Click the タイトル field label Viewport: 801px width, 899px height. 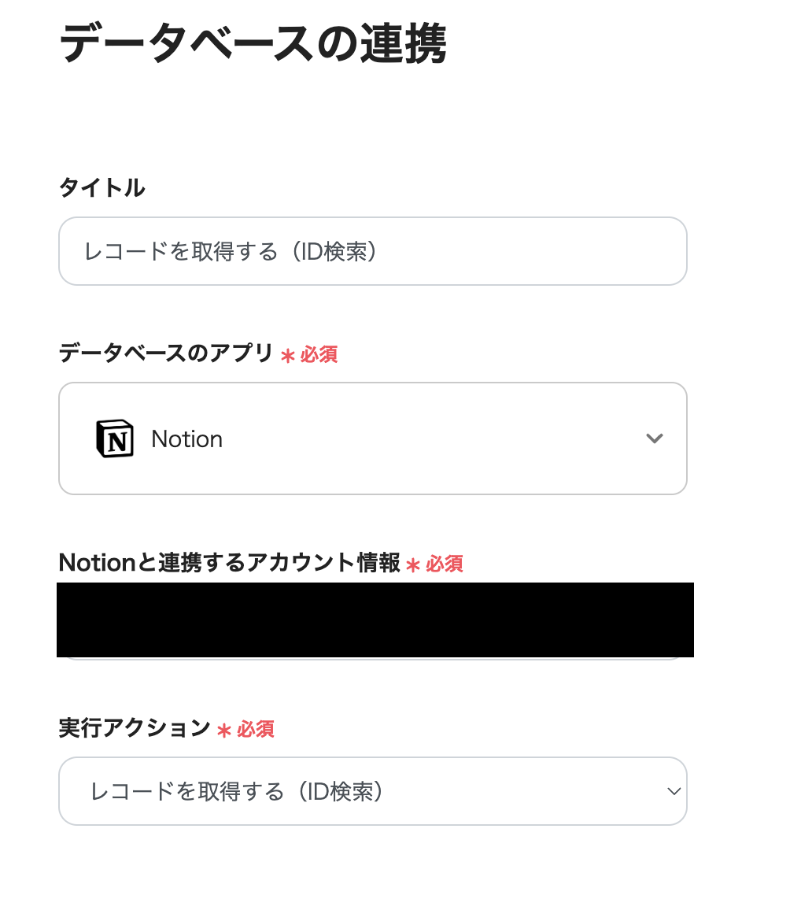[102, 188]
